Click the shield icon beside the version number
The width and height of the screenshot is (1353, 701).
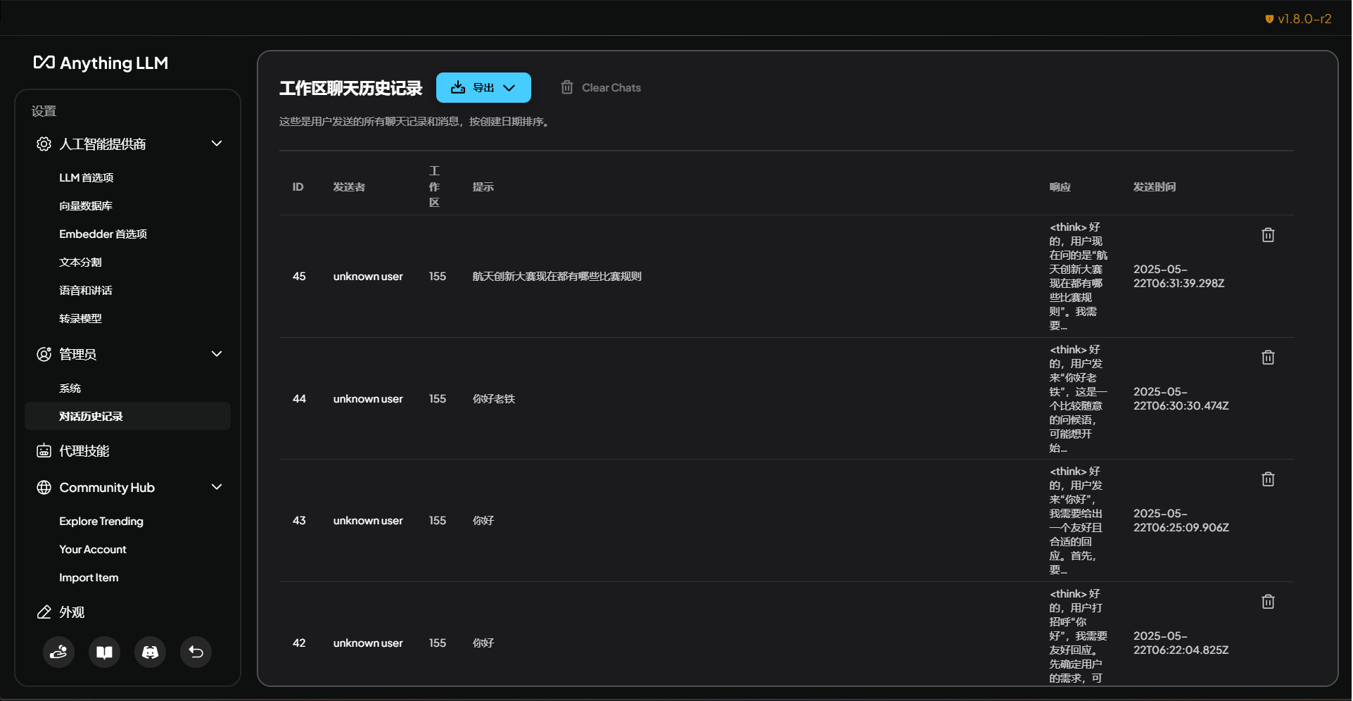[x=1269, y=19]
